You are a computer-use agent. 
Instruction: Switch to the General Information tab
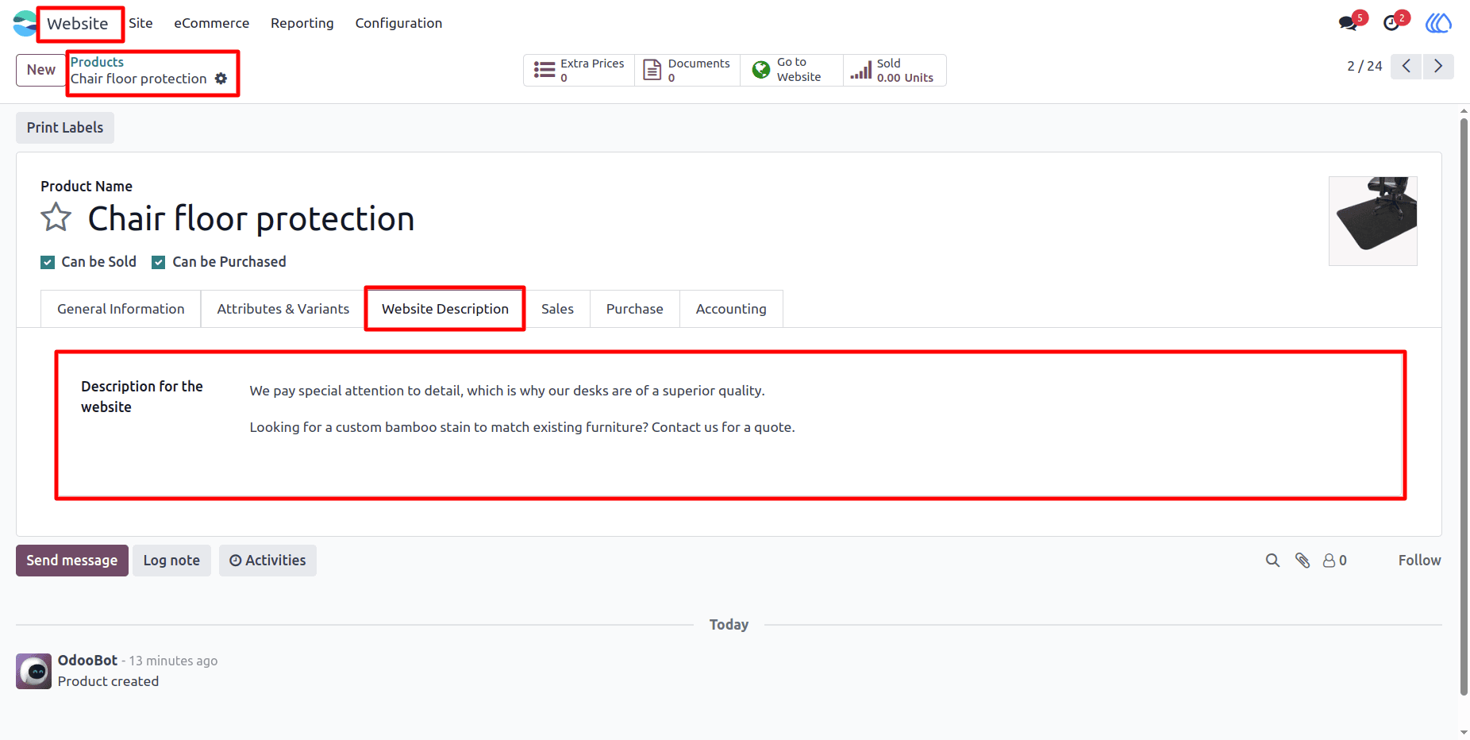click(121, 309)
